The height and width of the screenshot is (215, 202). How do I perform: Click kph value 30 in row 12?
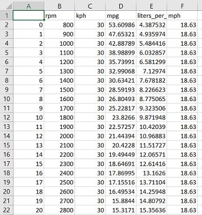click(x=90, y=117)
